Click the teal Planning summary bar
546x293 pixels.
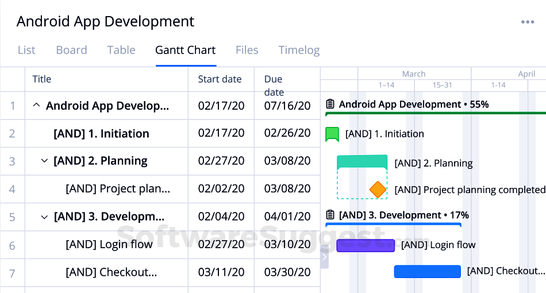pyautogui.click(x=362, y=161)
